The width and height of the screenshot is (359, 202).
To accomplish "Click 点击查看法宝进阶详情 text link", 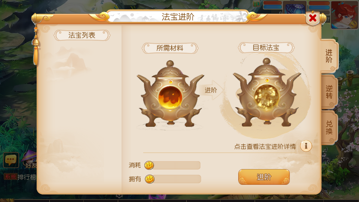I will click(265, 147).
